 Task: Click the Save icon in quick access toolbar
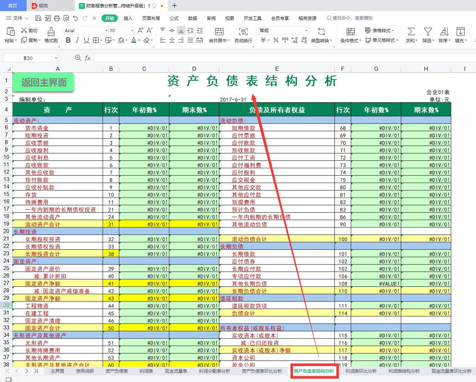coord(38,18)
